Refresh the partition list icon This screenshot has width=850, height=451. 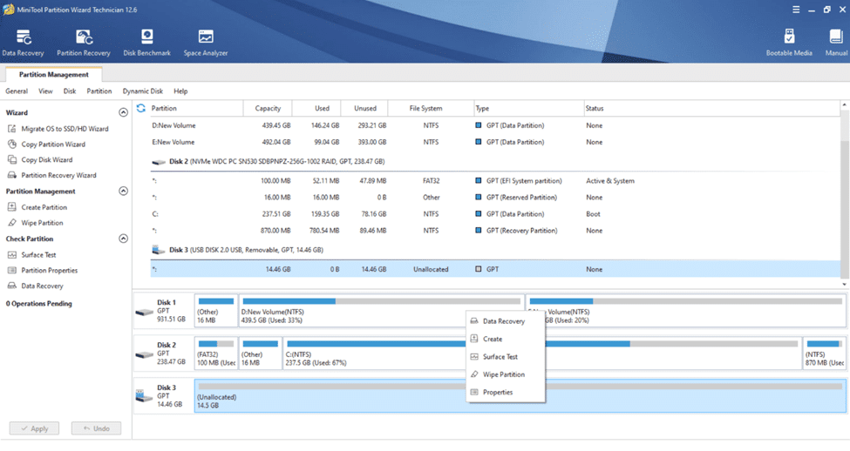(x=141, y=108)
